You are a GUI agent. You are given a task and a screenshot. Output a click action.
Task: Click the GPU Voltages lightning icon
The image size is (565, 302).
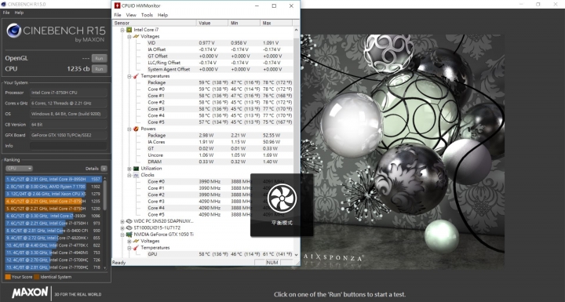pos(136,241)
